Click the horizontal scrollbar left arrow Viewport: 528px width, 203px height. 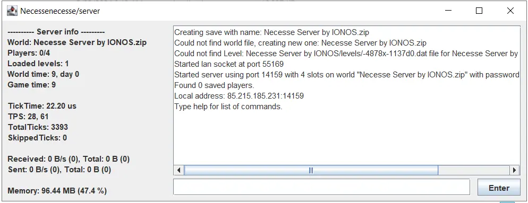[x=179, y=170]
